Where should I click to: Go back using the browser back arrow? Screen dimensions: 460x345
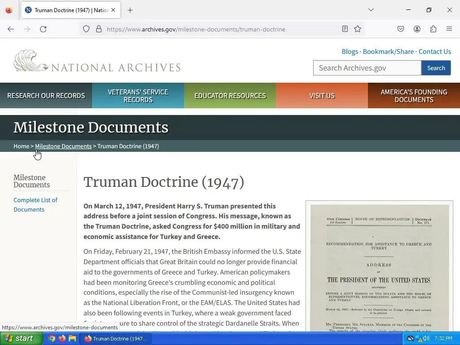[x=11, y=29]
